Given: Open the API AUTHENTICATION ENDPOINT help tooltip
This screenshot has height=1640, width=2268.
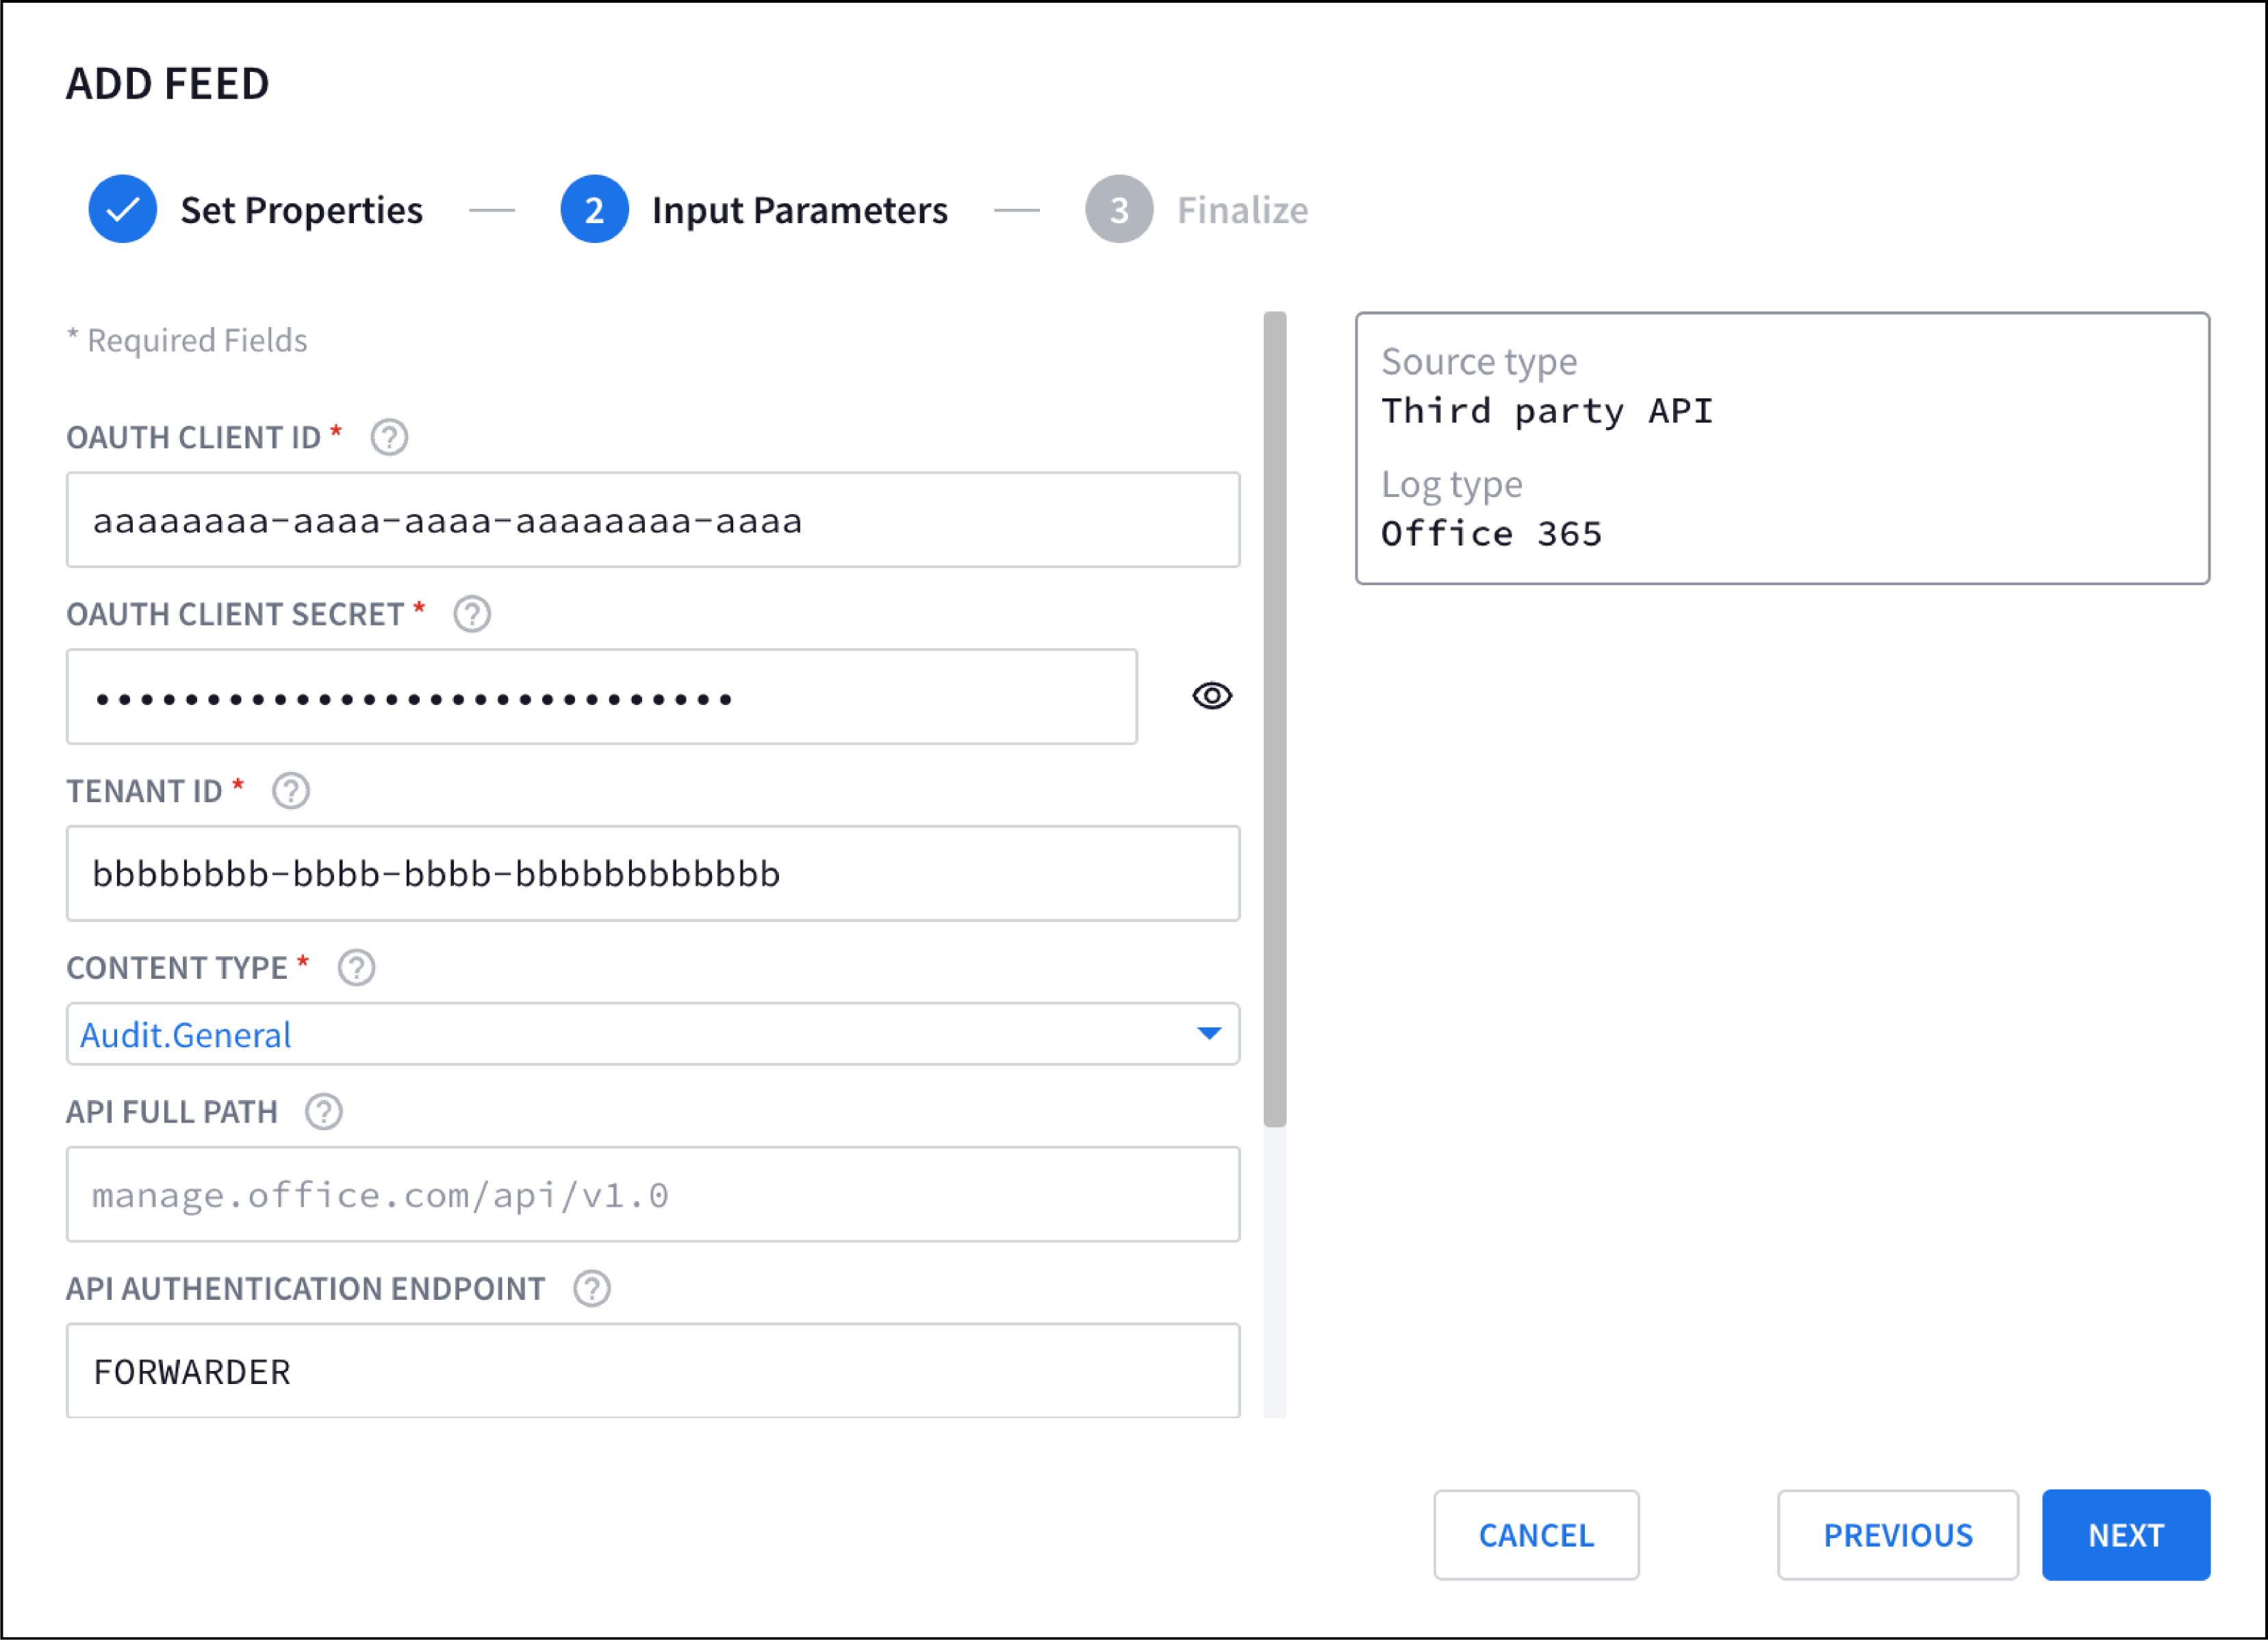Looking at the screenshot, I should click(x=591, y=1288).
